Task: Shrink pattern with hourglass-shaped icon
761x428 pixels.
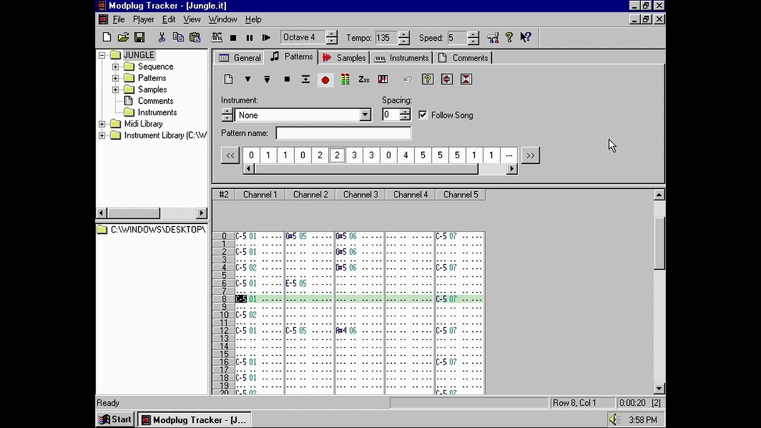Action: pyautogui.click(x=466, y=79)
